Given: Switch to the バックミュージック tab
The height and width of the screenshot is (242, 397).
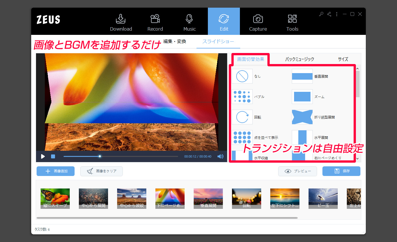Looking at the screenshot, I should pyautogui.click(x=299, y=59).
